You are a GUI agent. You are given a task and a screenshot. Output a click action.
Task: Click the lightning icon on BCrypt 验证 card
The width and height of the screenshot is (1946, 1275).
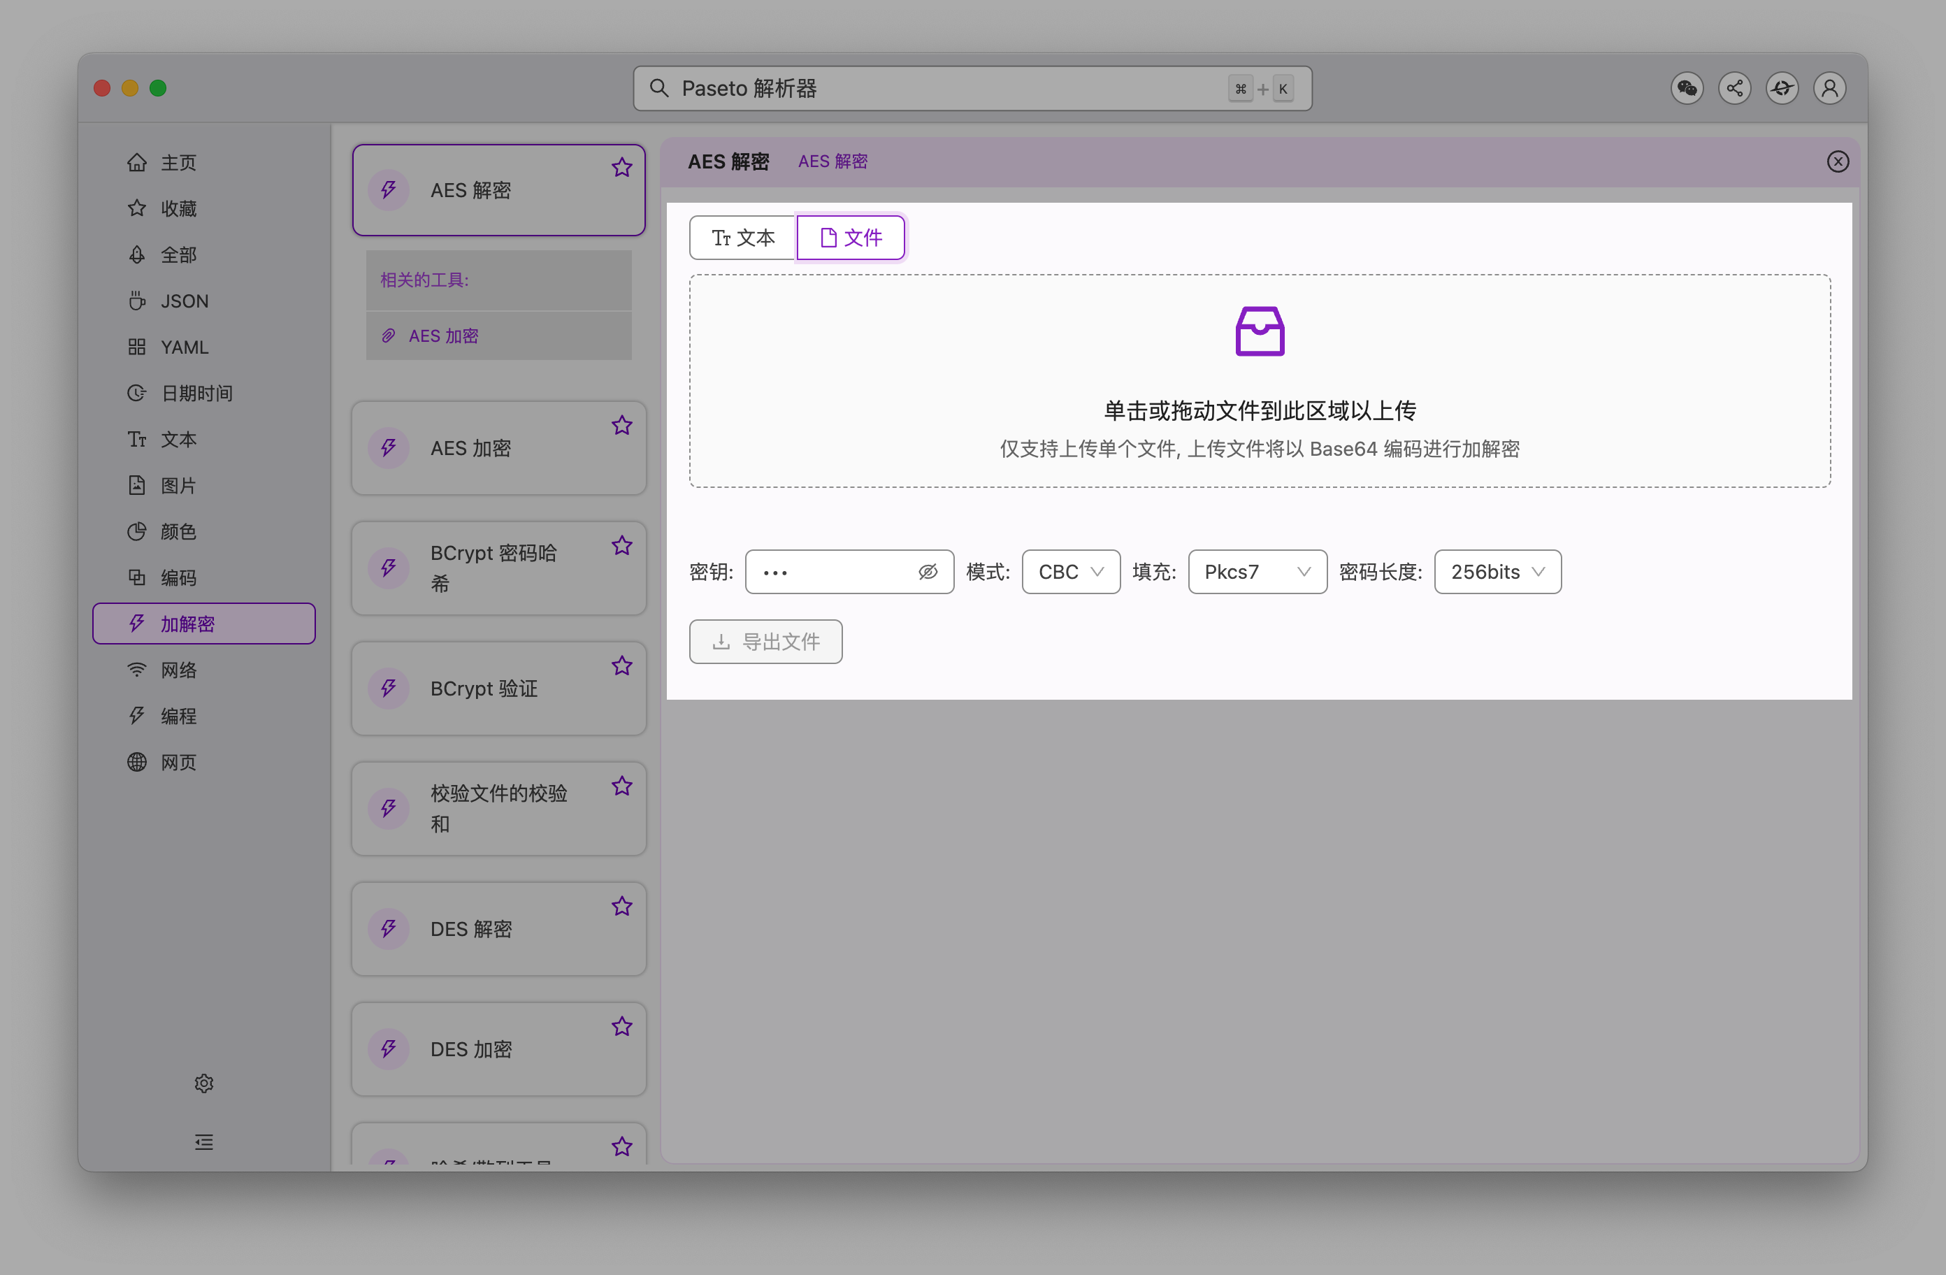389,689
